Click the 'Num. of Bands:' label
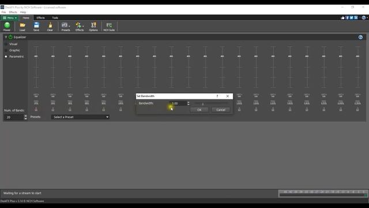The height and width of the screenshot is (208, 369). (x=14, y=110)
